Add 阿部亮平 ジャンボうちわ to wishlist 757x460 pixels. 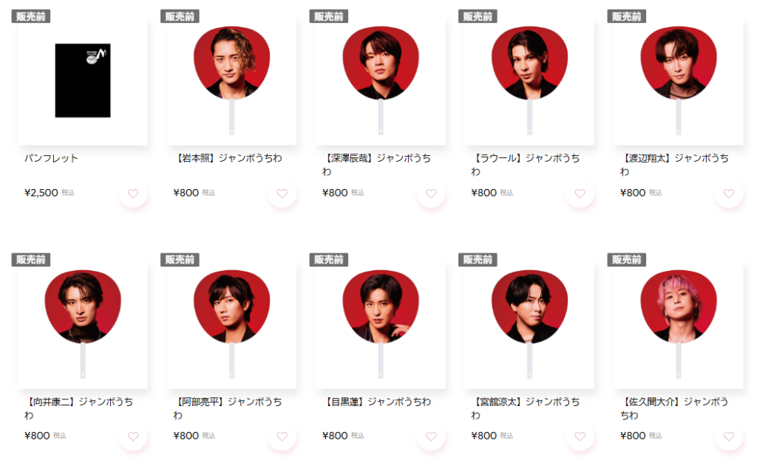coord(282,437)
